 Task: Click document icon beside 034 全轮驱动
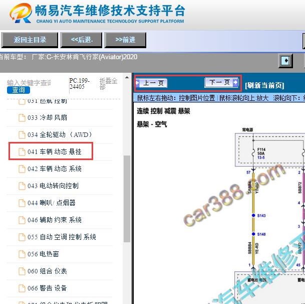point(22,134)
